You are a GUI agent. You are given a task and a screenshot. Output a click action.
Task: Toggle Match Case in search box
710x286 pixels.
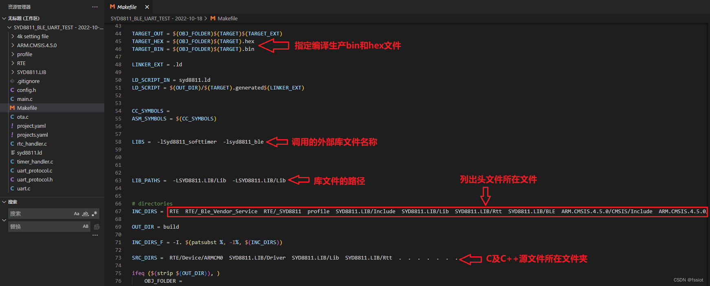click(77, 214)
